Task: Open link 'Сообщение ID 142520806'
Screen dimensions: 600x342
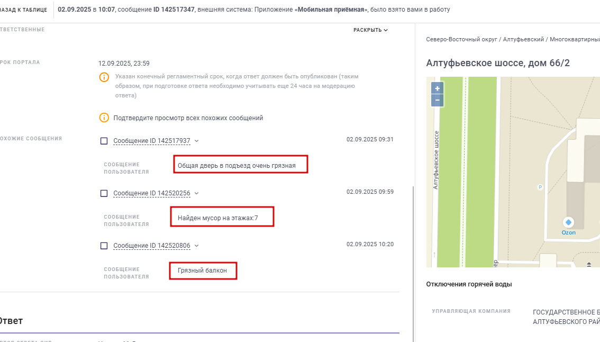Action: (x=151, y=246)
